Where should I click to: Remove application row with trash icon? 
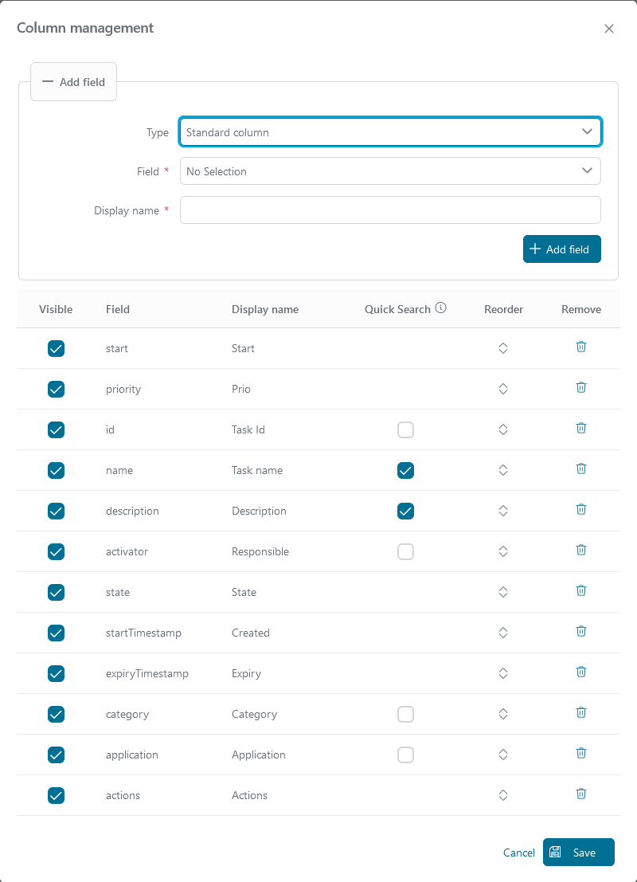tap(580, 753)
